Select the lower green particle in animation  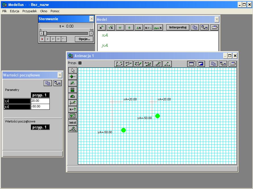point(124,130)
